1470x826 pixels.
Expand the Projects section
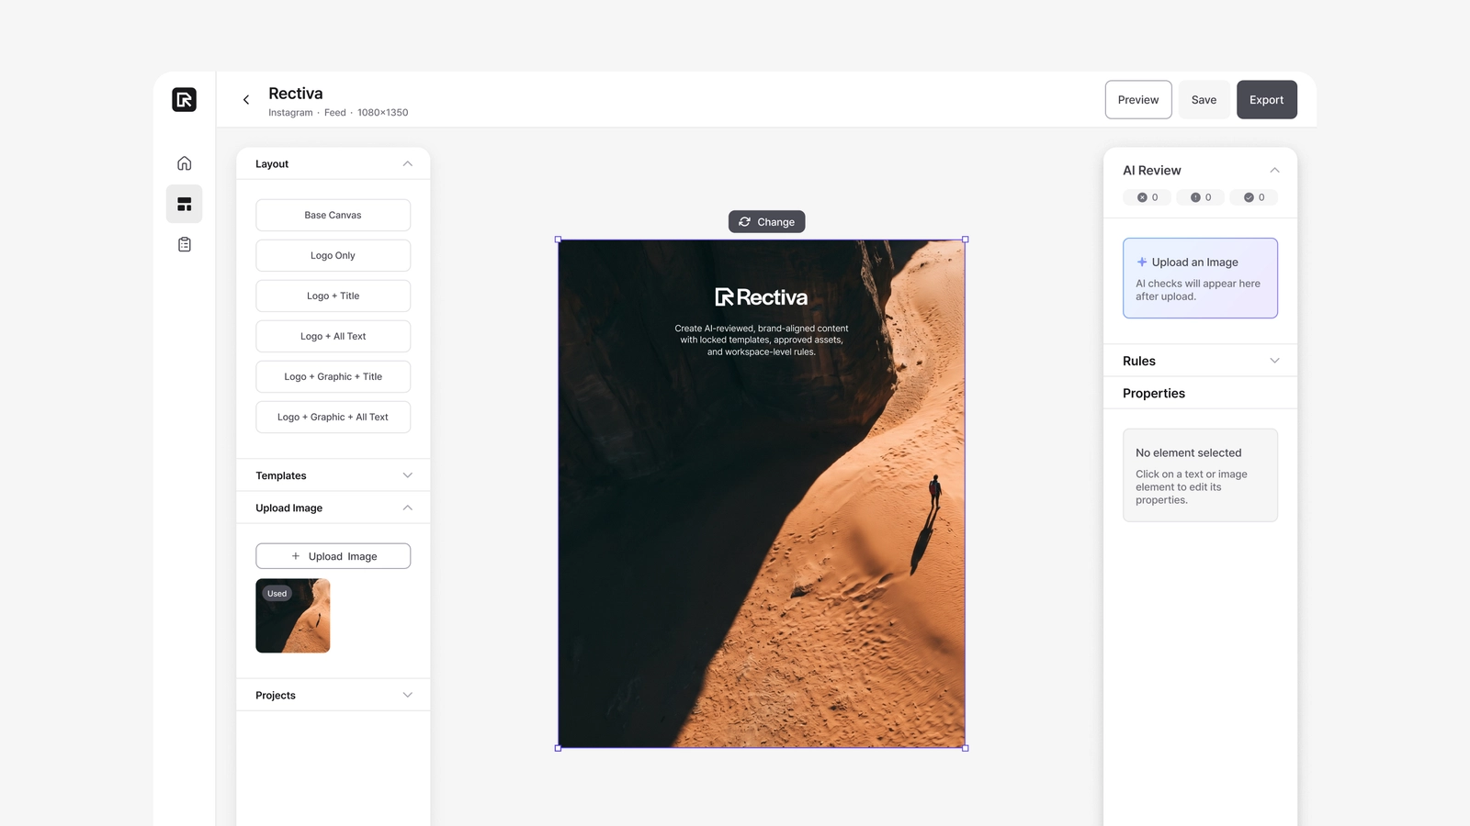point(407,695)
